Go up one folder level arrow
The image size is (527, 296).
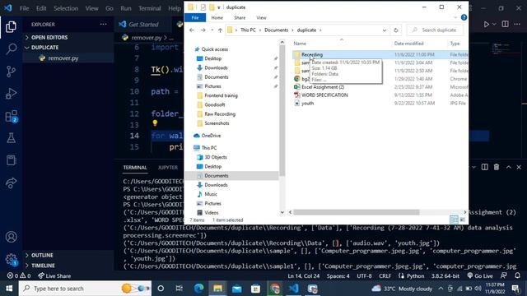click(220, 30)
